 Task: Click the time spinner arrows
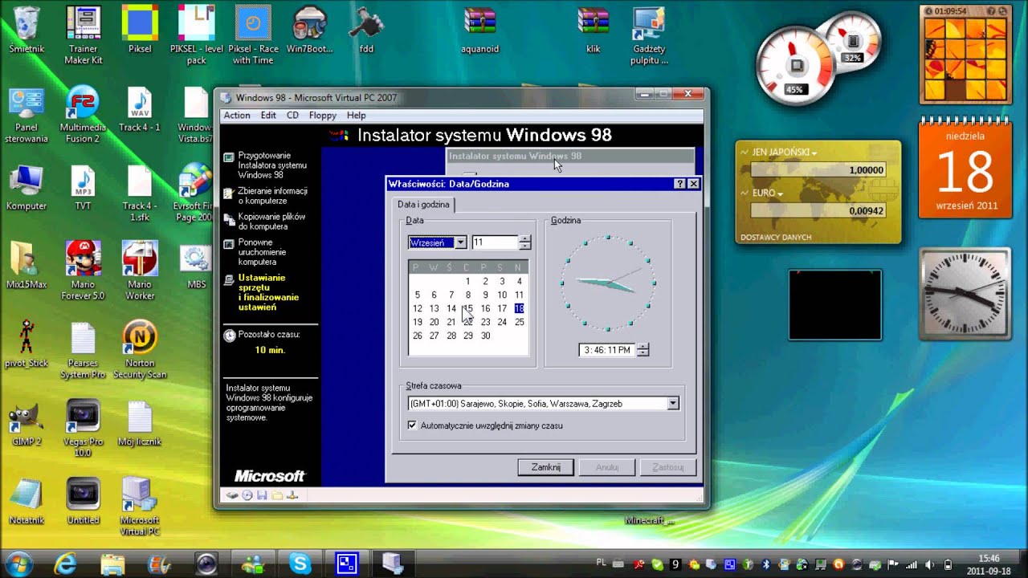[x=642, y=350]
